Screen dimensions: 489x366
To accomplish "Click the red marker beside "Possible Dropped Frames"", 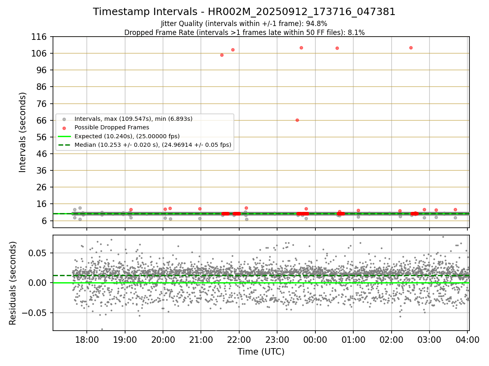I will (x=64, y=128).
